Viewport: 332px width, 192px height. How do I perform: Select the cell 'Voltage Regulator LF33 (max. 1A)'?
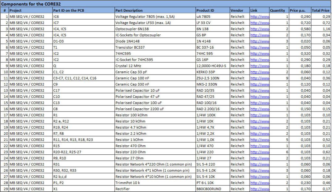tap(155, 23)
